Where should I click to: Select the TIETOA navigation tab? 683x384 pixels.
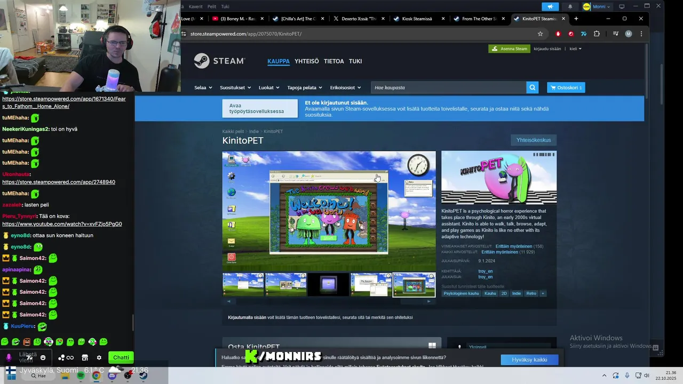(334, 61)
